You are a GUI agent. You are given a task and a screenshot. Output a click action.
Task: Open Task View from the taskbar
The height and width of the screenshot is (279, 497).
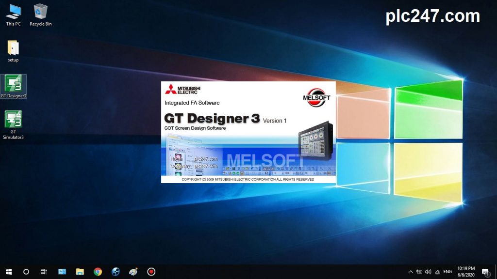43,272
